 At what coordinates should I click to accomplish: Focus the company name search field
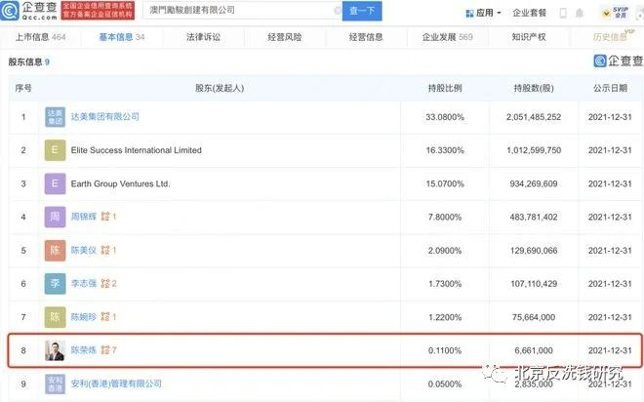pos(242,11)
